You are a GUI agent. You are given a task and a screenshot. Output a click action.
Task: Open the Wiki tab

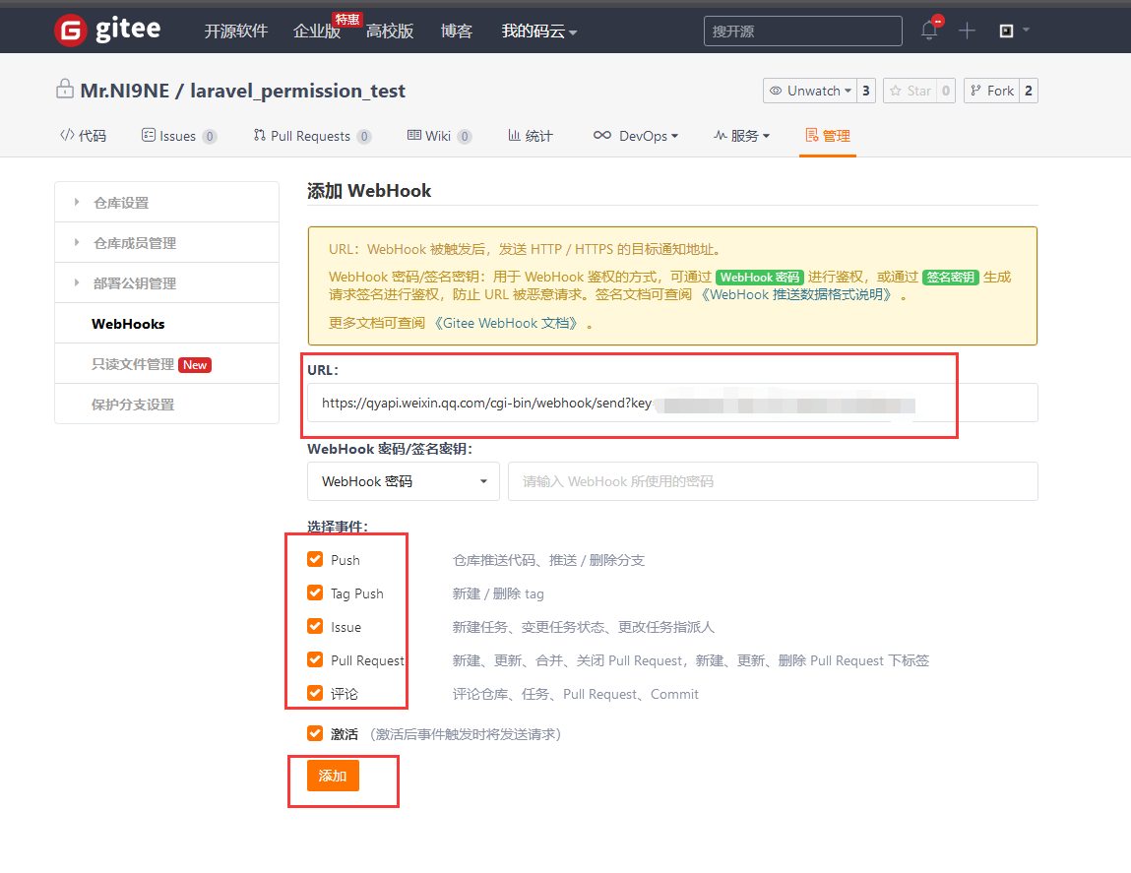tap(439, 136)
